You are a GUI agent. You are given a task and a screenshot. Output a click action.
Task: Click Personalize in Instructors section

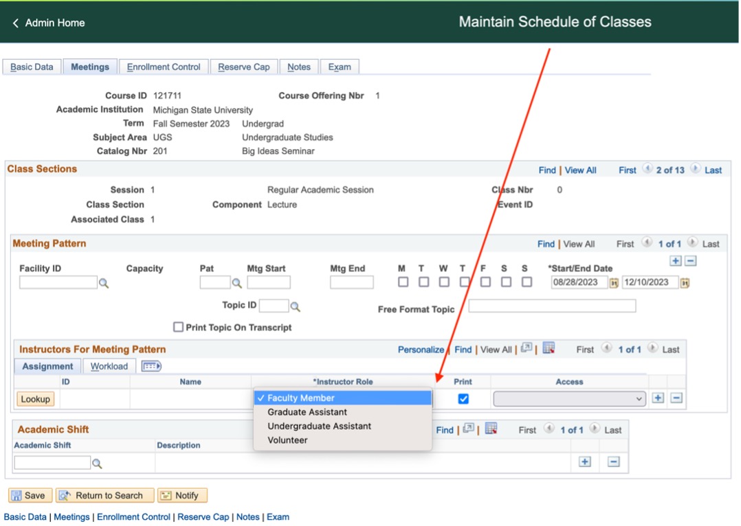tap(421, 350)
